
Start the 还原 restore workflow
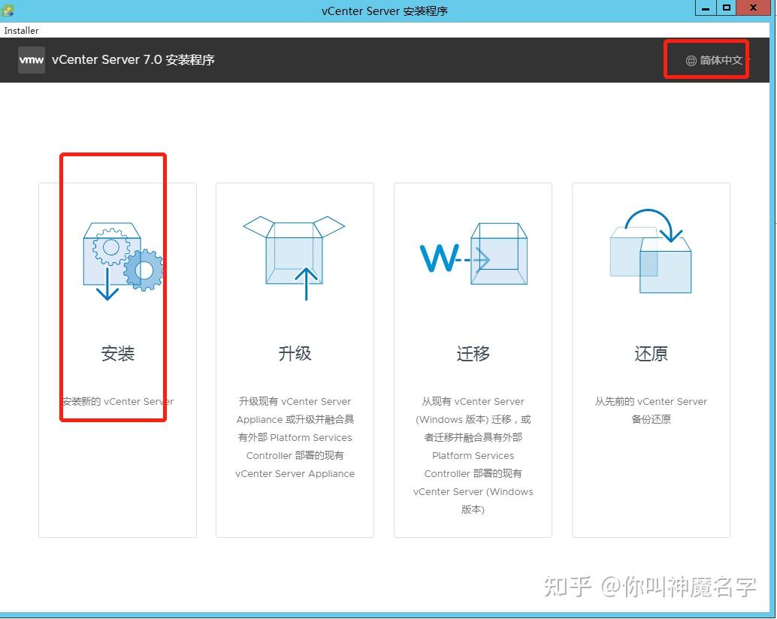tap(649, 353)
